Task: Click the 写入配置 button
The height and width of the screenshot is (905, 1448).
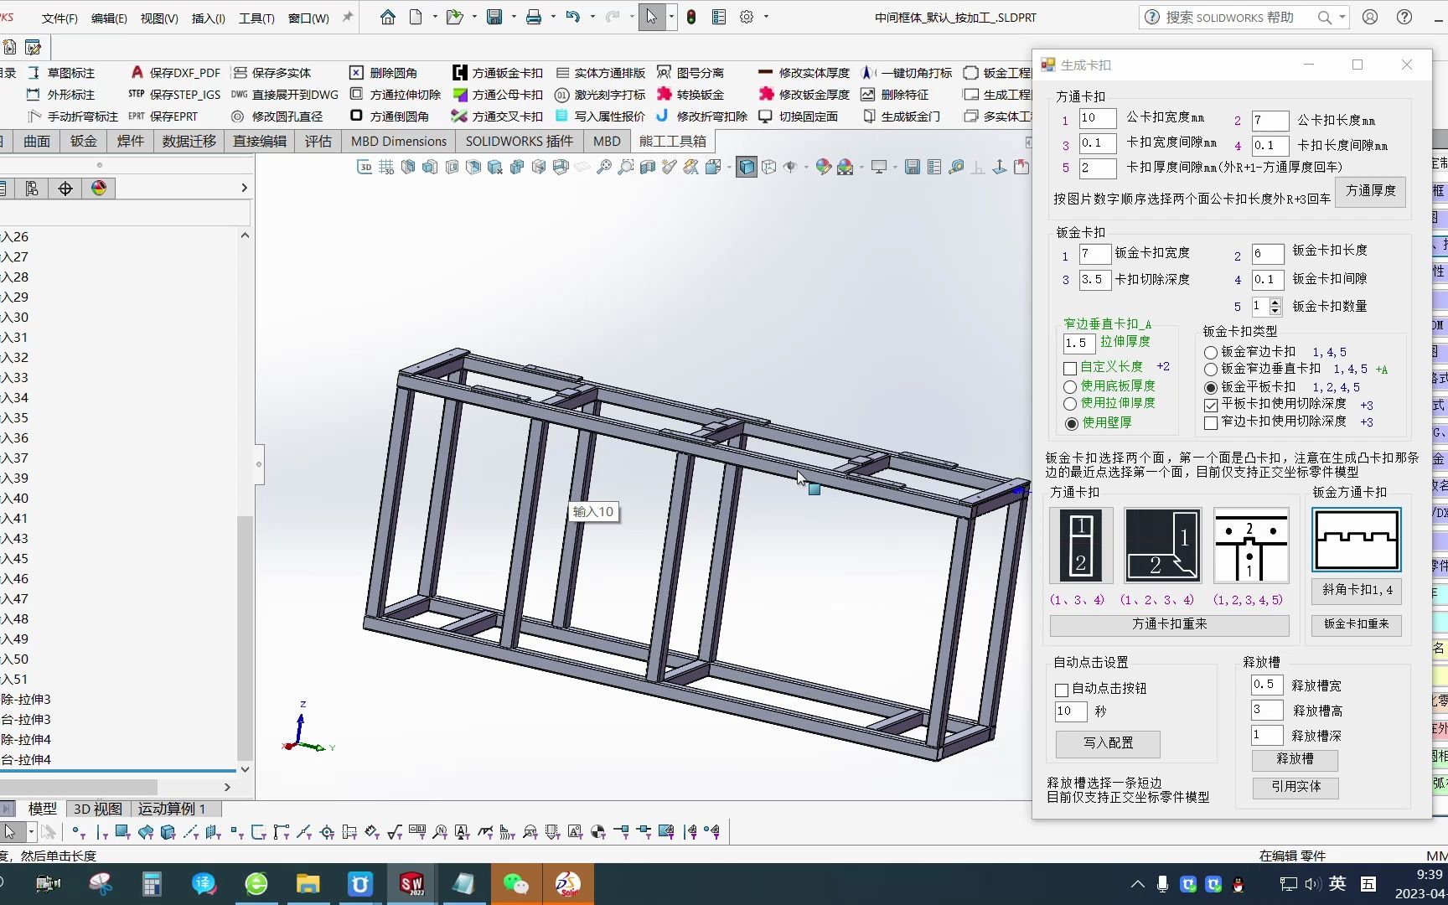Action: (x=1107, y=744)
